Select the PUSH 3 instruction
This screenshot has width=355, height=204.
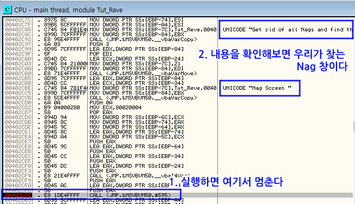tap(99, 44)
